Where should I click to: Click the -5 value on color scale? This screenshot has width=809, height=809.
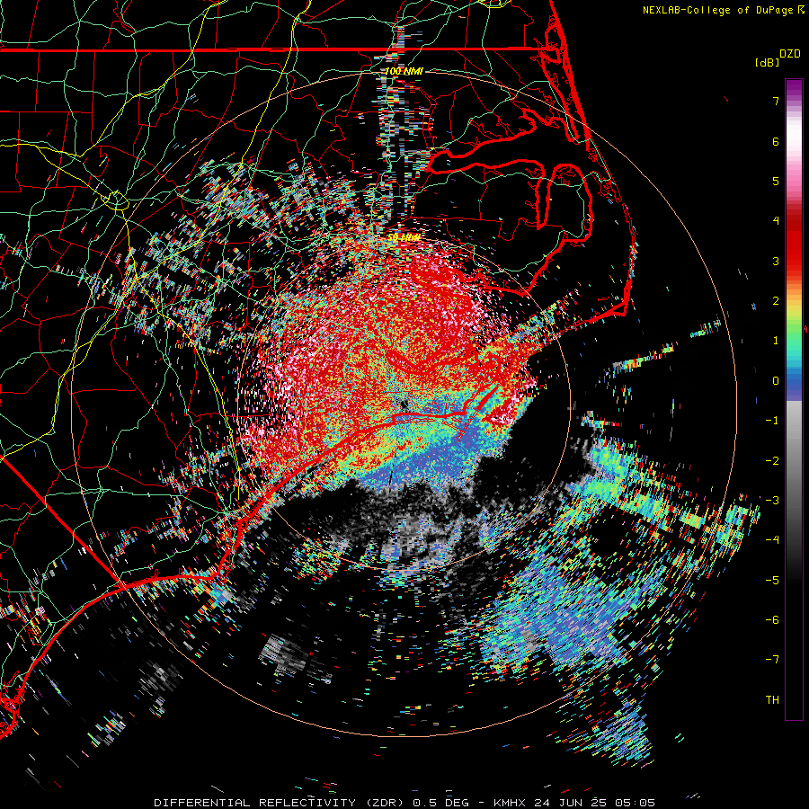coord(772,581)
